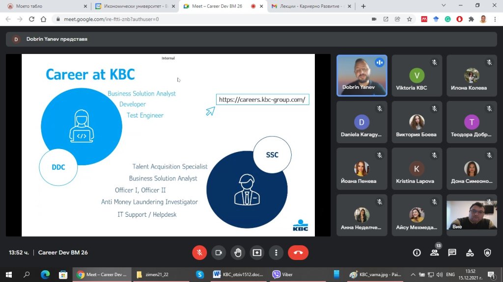Screen dimensions: 503x282
Task: Switch to KBC_varna.jpg Paint window
Action: [376, 275]
